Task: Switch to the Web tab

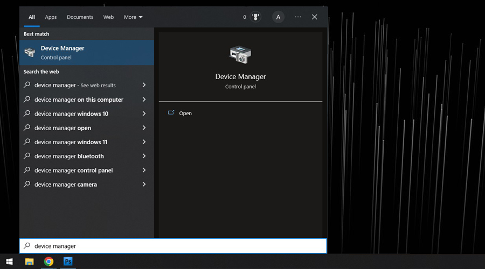Action: click(x=108, y=17)
